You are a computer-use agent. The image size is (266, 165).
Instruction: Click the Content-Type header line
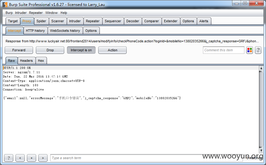(44, 81)
